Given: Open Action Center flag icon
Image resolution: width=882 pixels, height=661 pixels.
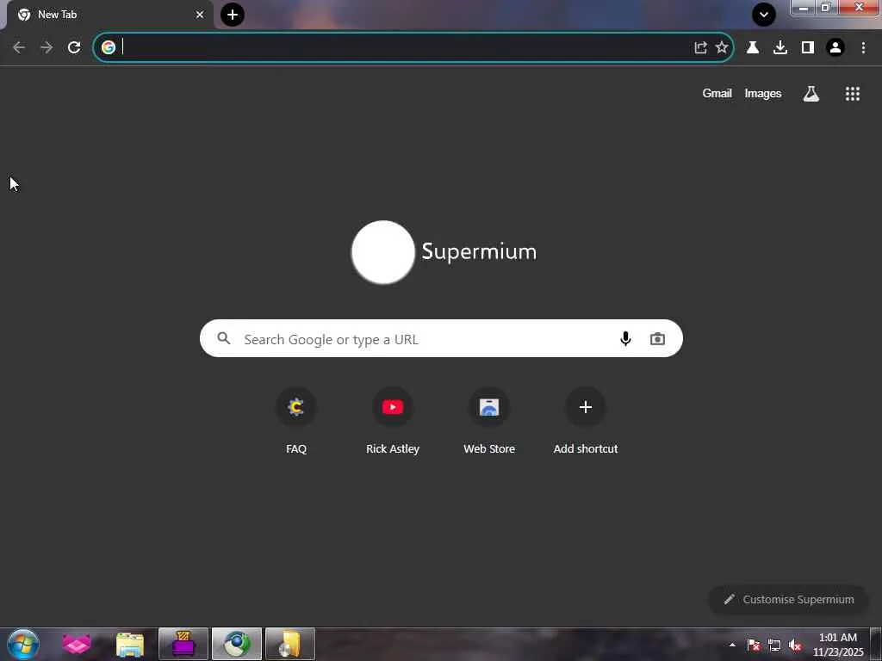Looking at the screenshot, I should pyautogui.click(x=754, y=645).
